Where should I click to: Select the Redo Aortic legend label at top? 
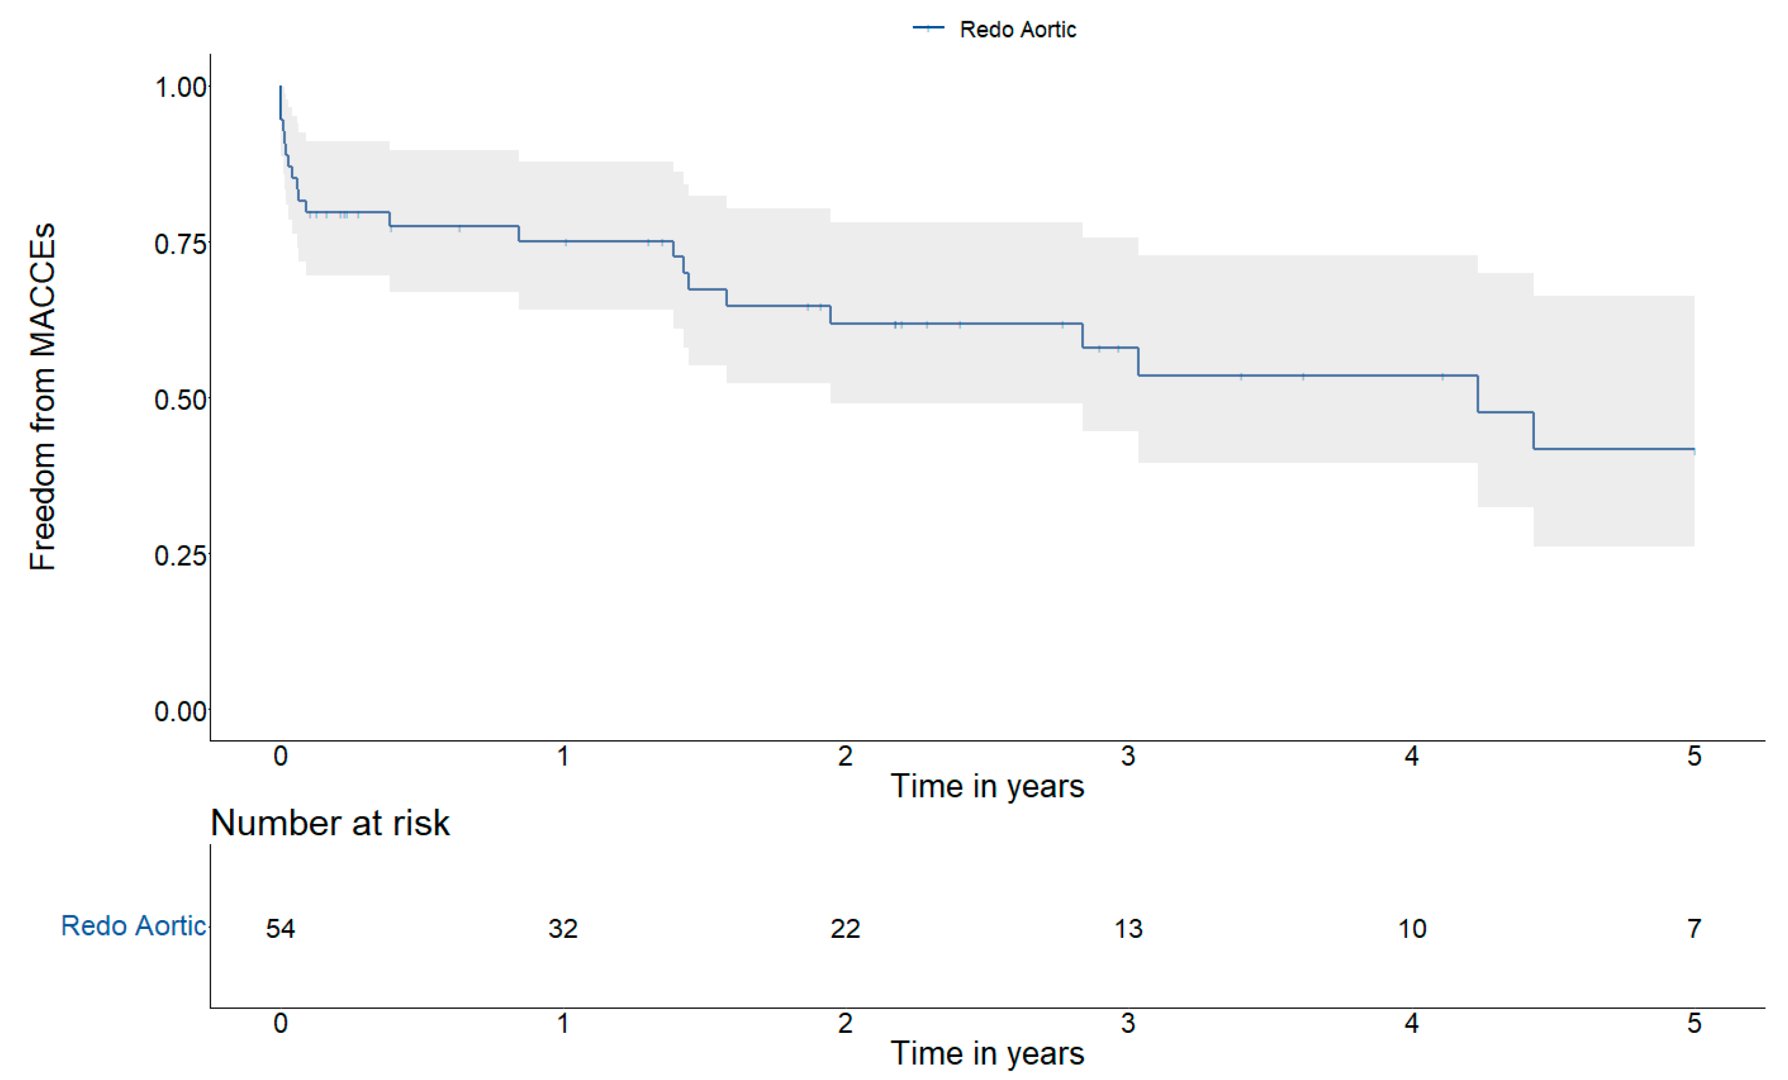[1018, 29]
